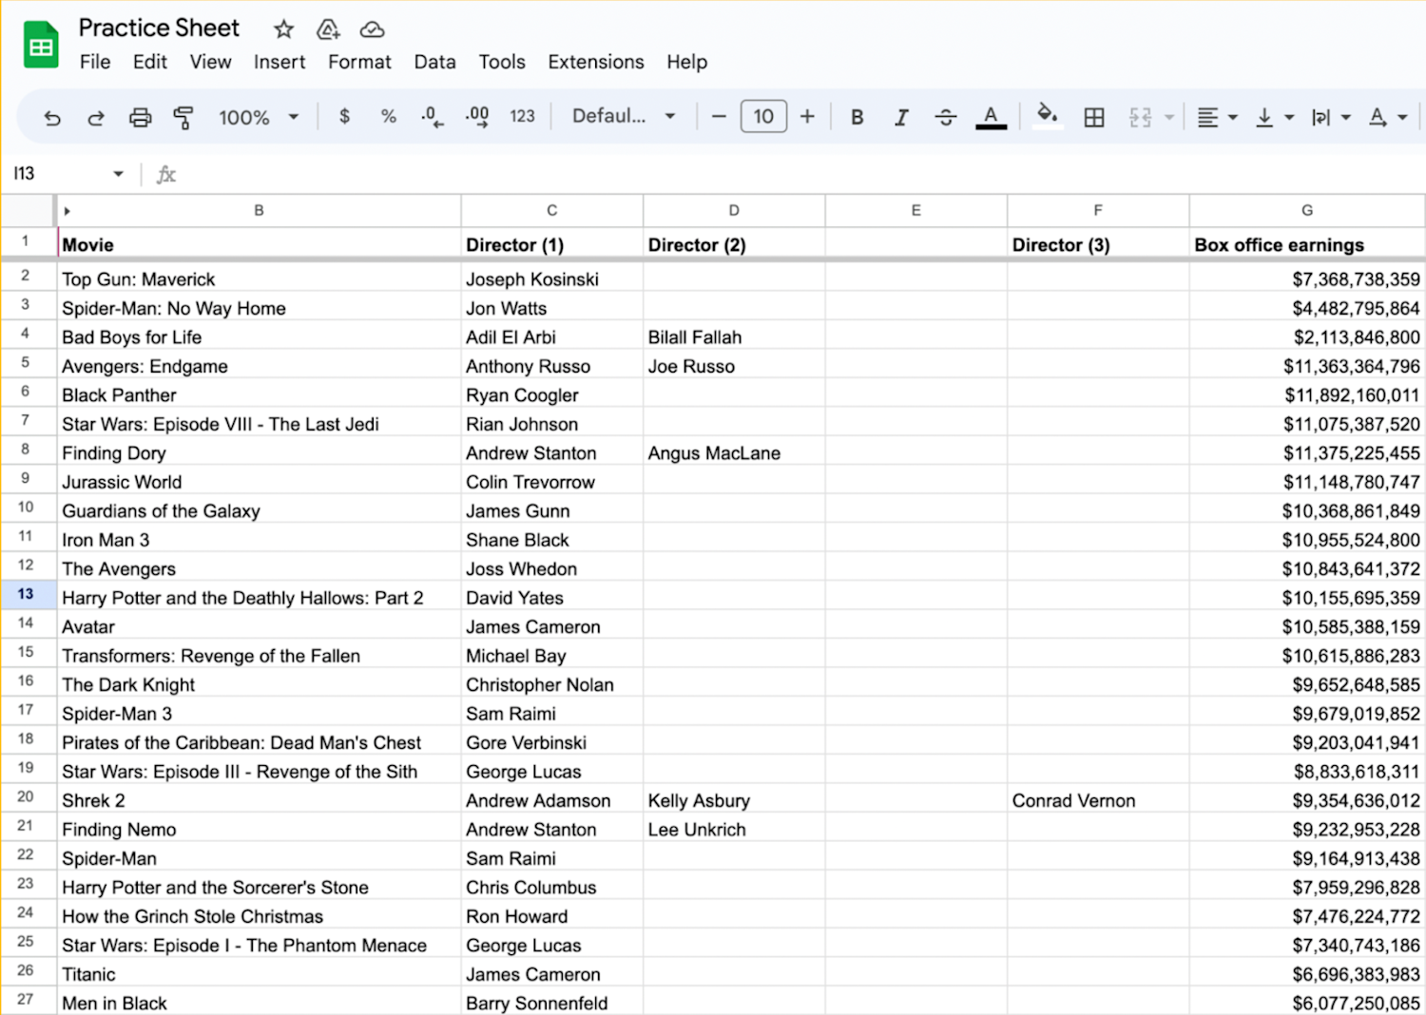The width and height of the screenshot is (1426, 1015).
Task: Decrease font size with minus button
Action: coord(719,117)
